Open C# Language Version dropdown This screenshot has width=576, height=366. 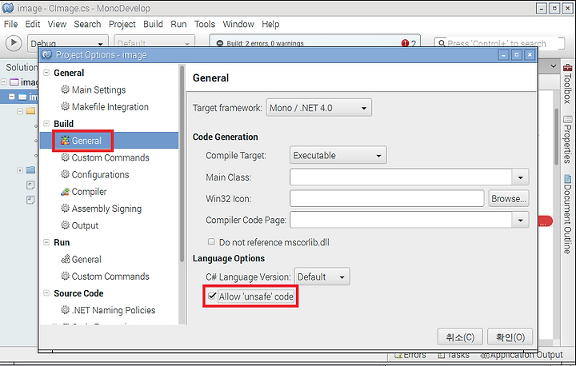click(x=322, y=276)
